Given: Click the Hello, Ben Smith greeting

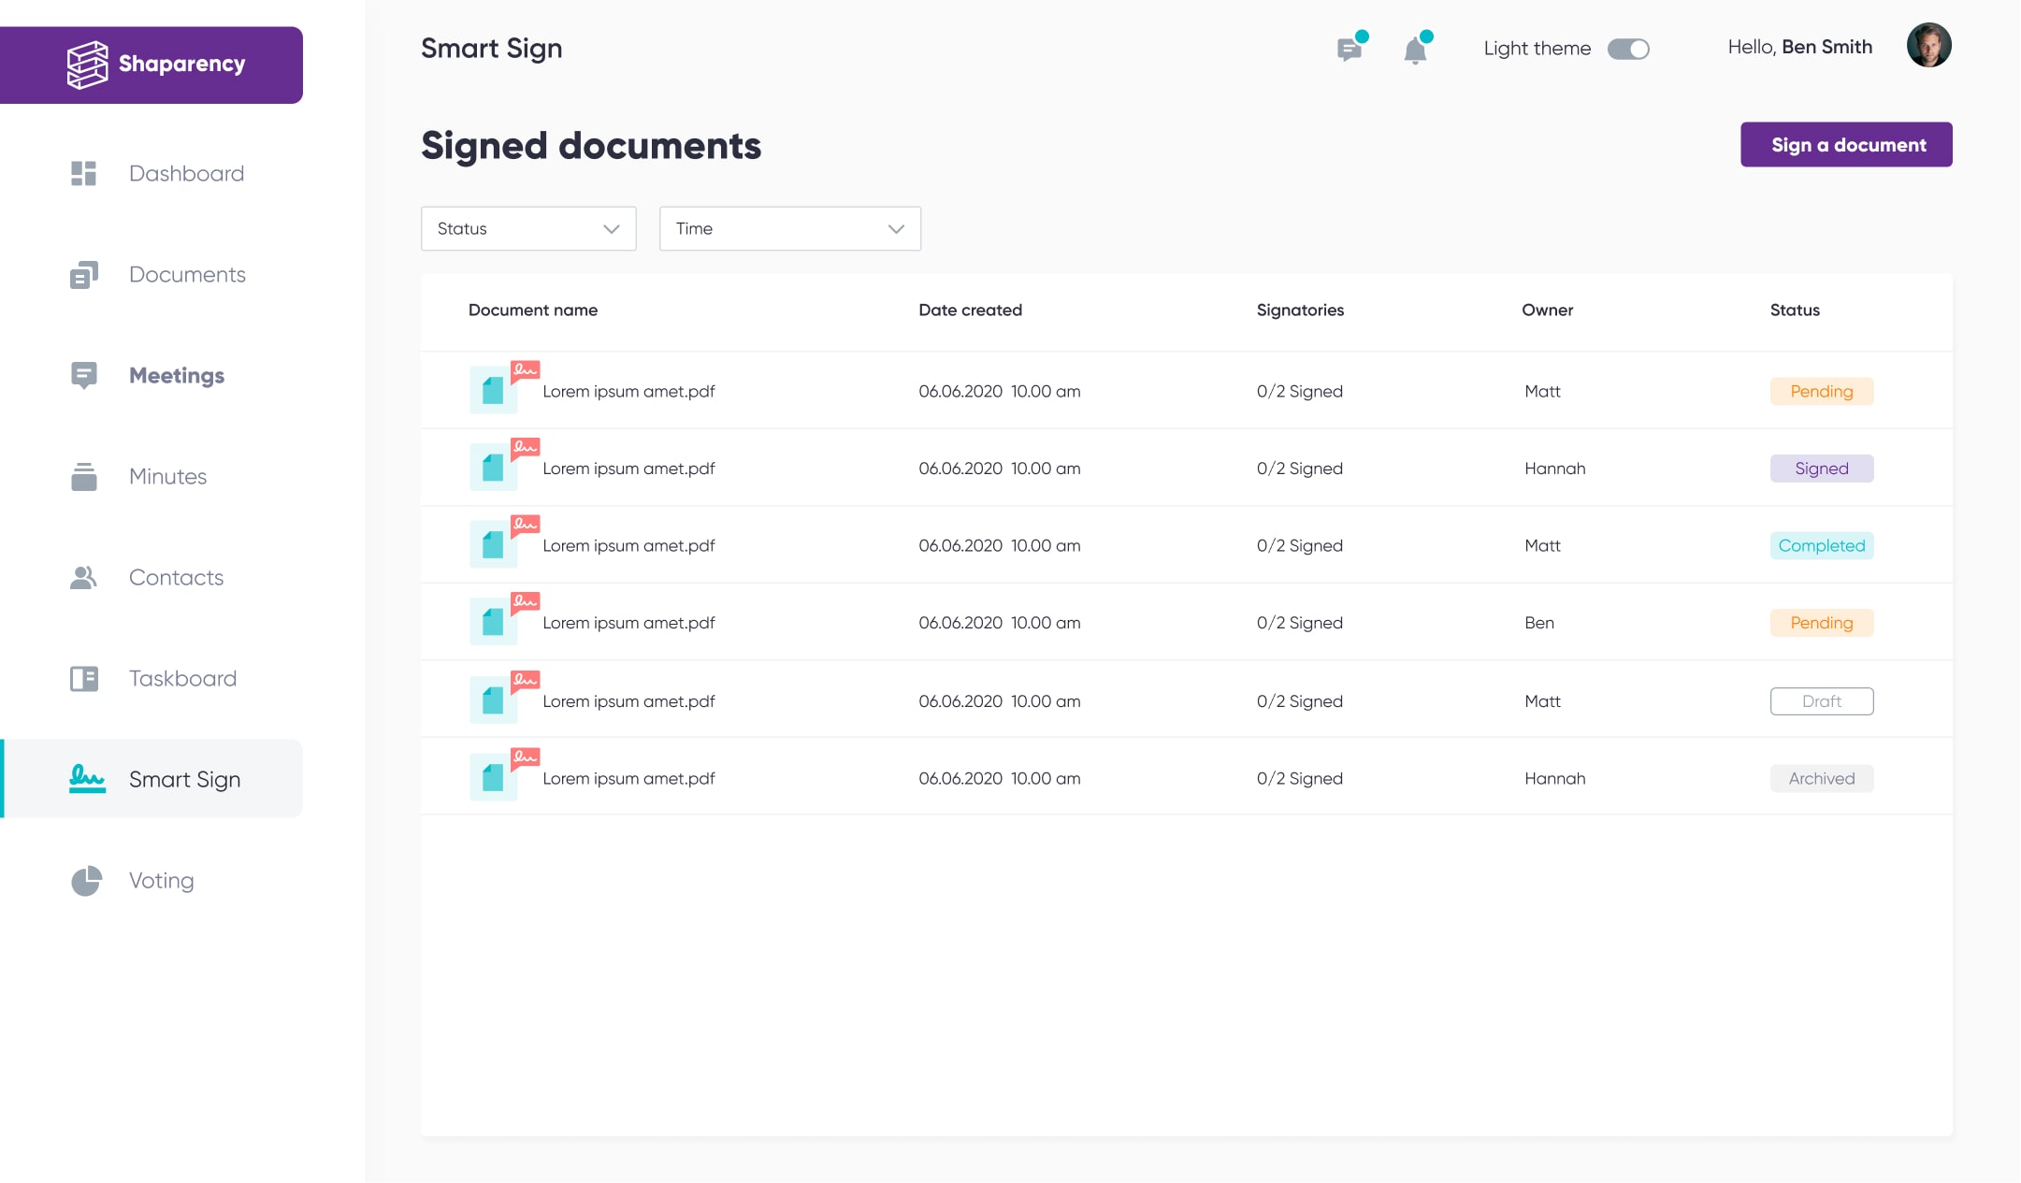Looking at the screenshot, I should coord(1799,47).
